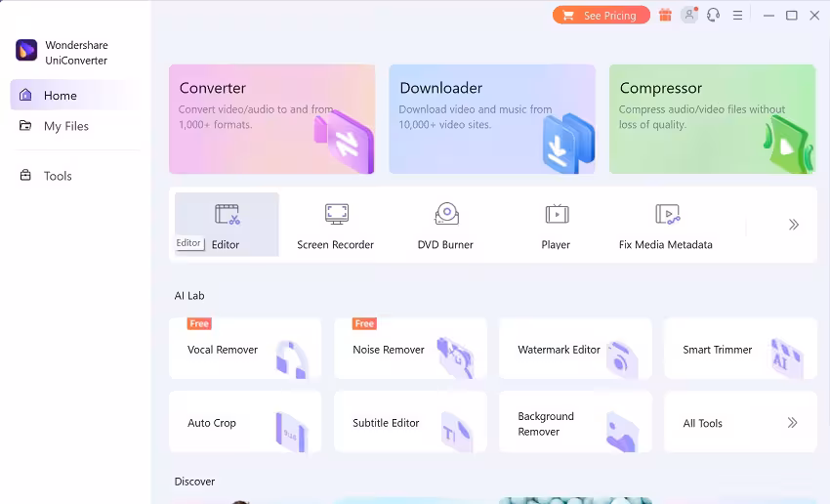Click the Subtitle Editor T icon
The image size is (830, 504).
point(456,433)
